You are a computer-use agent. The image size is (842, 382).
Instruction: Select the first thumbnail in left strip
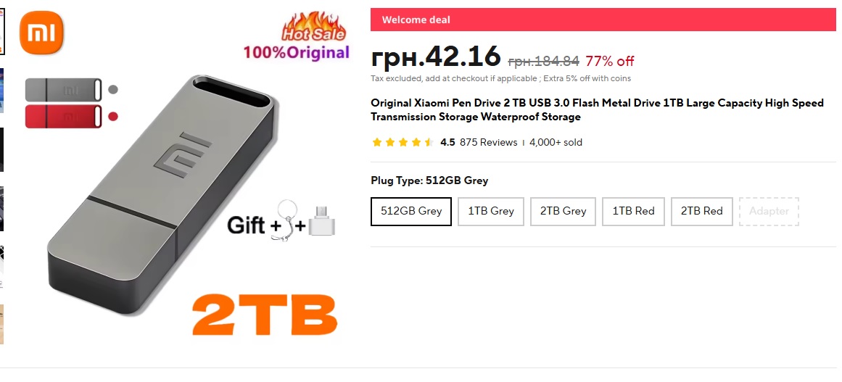2,31
